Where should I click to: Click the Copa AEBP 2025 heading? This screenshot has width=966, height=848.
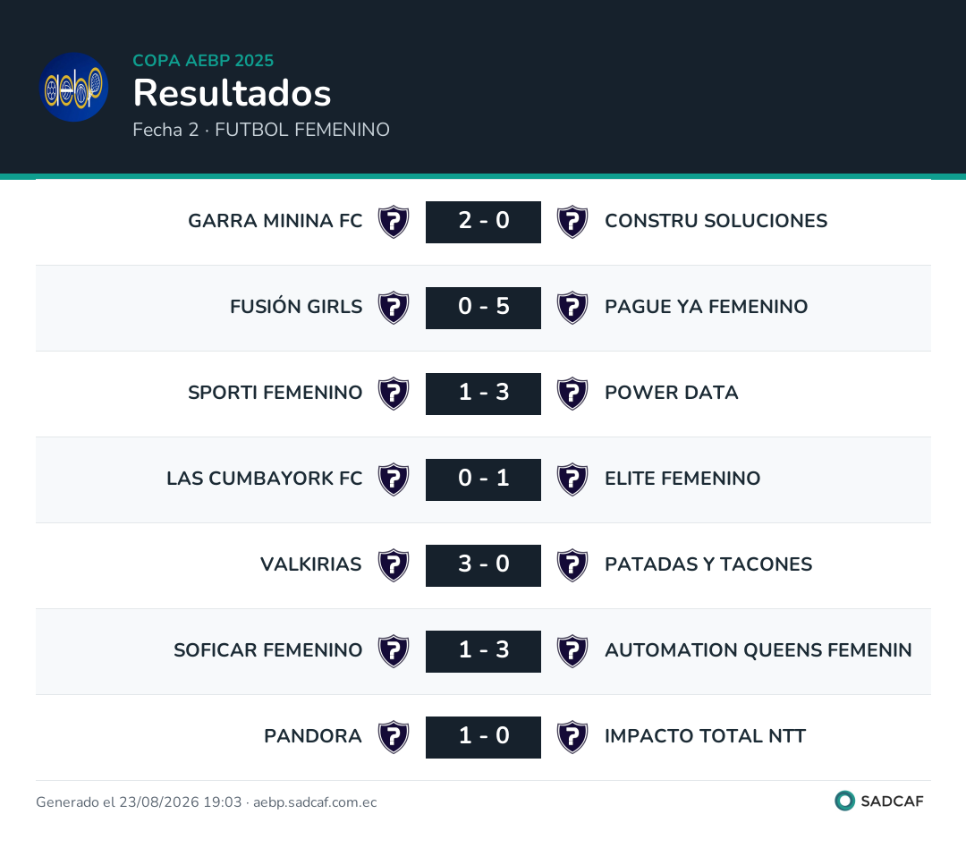click(x=203, y=61)
